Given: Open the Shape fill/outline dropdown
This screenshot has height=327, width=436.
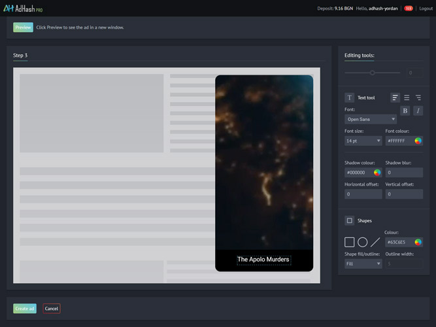Looking at the screenshot, I should tap(363, 264).
